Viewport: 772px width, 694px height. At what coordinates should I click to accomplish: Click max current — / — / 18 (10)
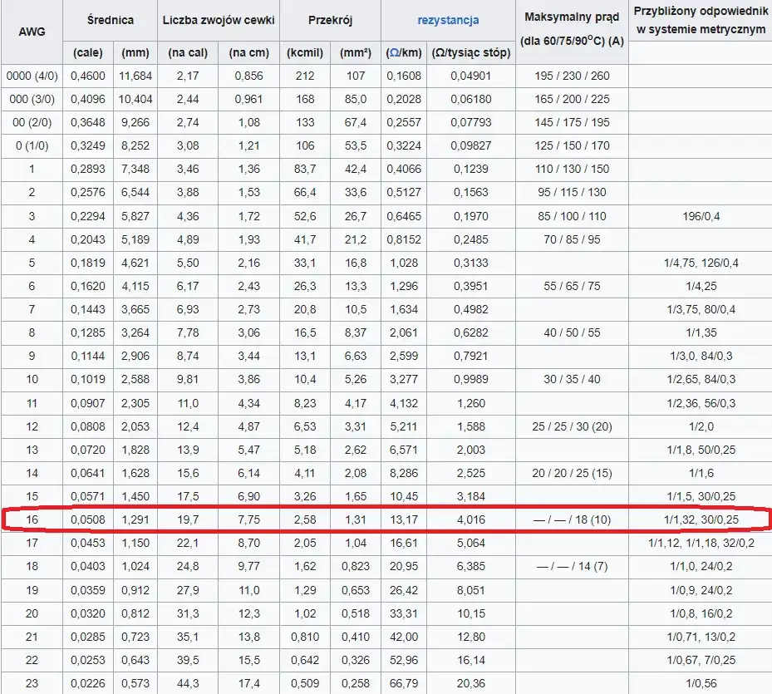572,519
